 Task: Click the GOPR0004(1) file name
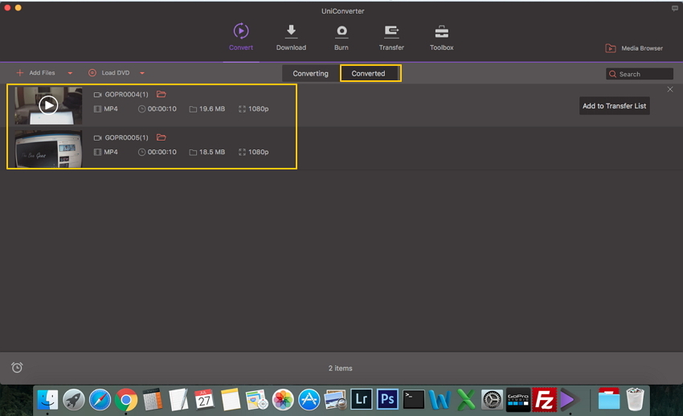(x=126, y=95)
